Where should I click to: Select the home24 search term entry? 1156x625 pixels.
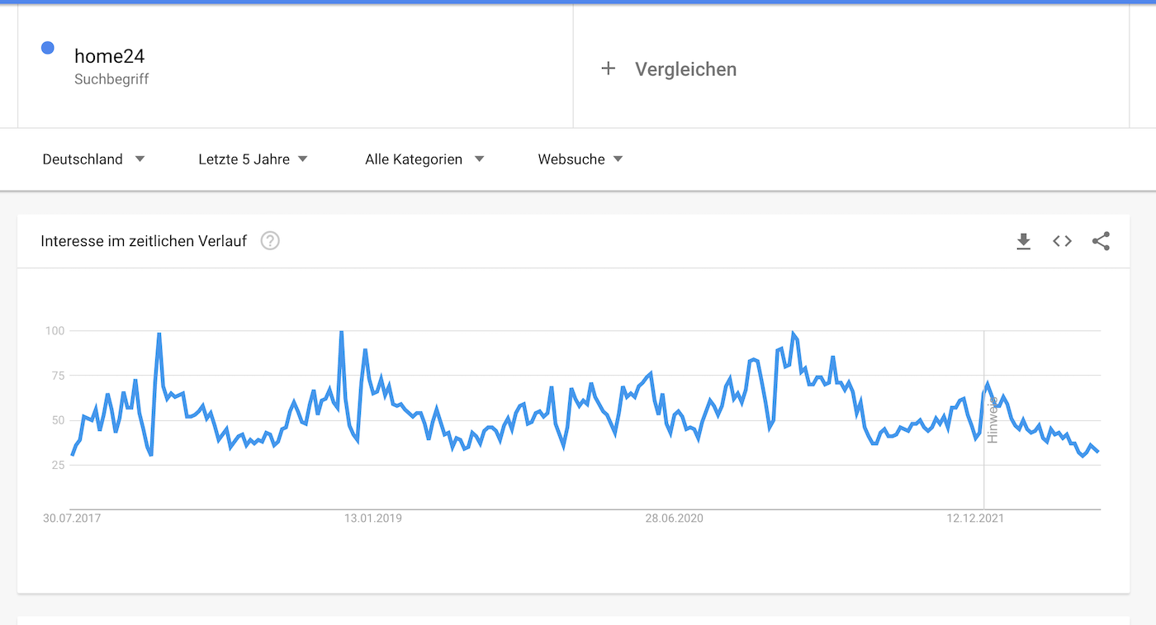point(110,55)
